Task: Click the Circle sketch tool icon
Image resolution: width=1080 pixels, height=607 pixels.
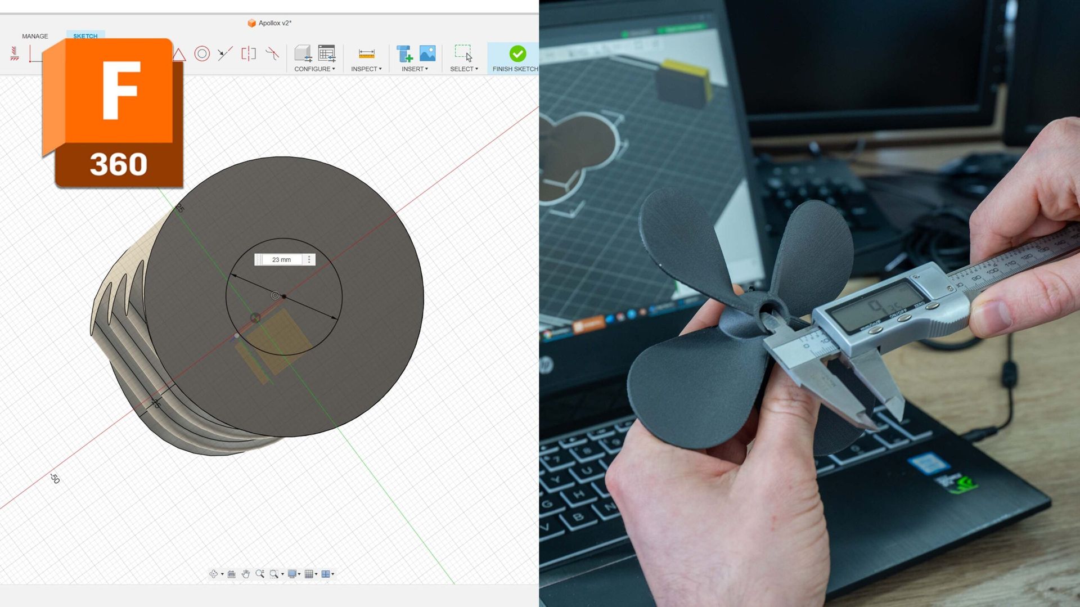Action: click(202, 54)
